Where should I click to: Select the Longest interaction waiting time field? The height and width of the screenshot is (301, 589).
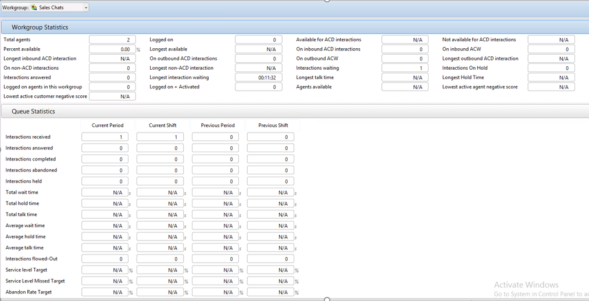pos(259,77)
